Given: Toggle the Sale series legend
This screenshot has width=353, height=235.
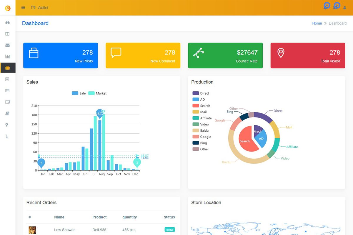Looking at the screenshot, I should (x=79, y=93).
